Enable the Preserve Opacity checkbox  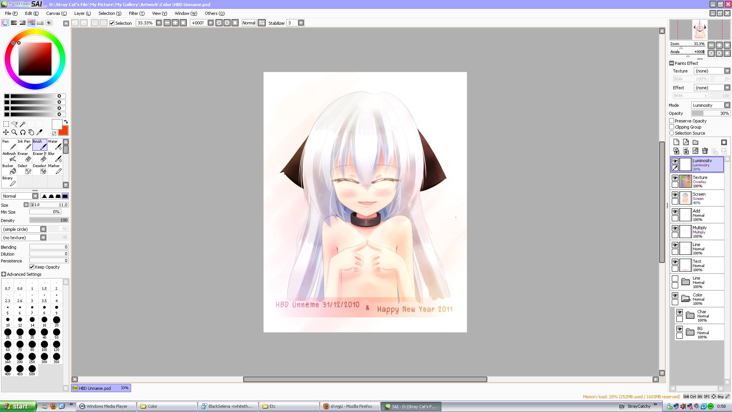[672, 121]
